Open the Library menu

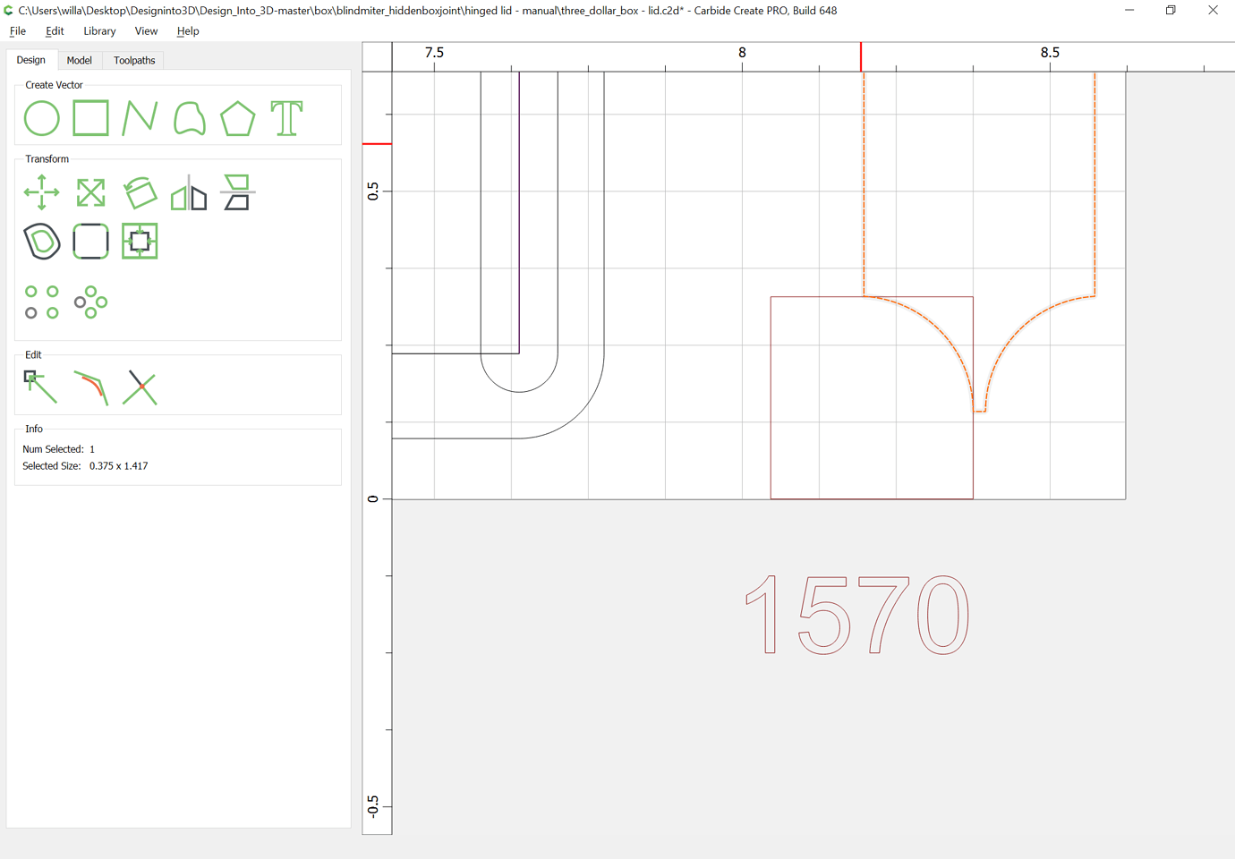[99, 31]
